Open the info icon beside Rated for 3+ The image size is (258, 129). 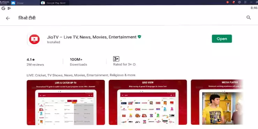pos(134,64)
